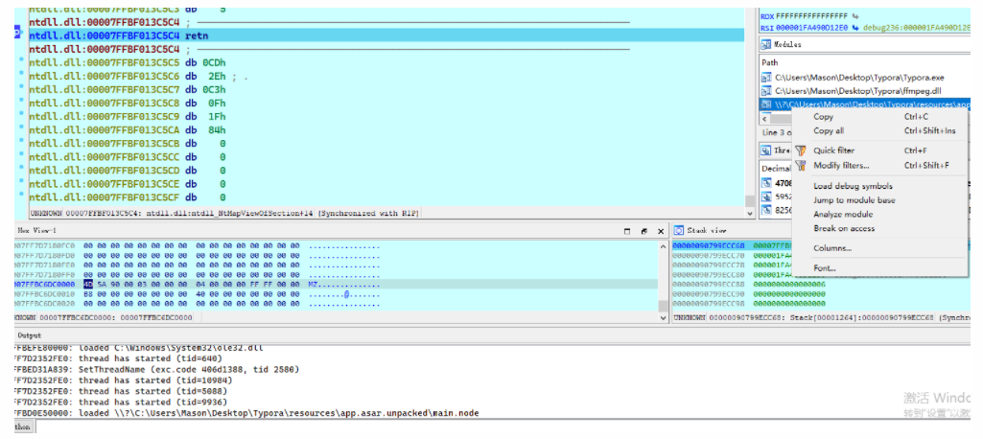Viewport: 983px width, 439px height.
Task: Click the Typora.exe module file icon
Action: (766, 78)
